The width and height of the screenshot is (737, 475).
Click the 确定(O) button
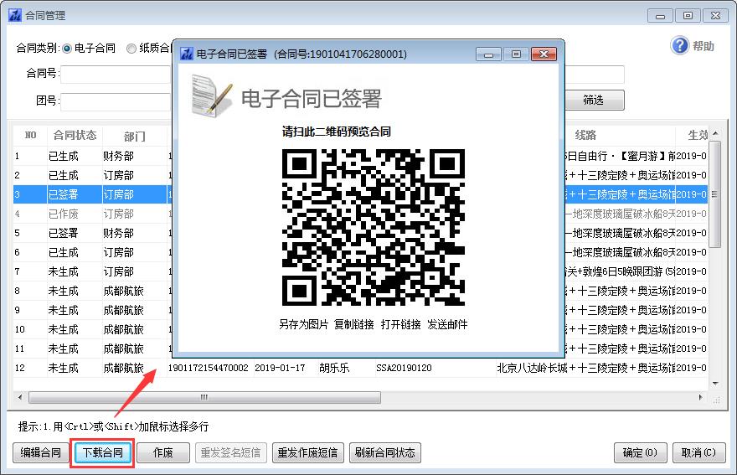click(x=640, y=452)
